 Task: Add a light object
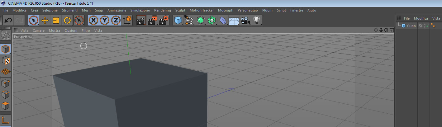(x=256, y=21)
